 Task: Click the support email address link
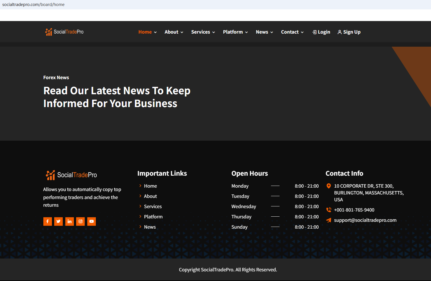(365, 220)
